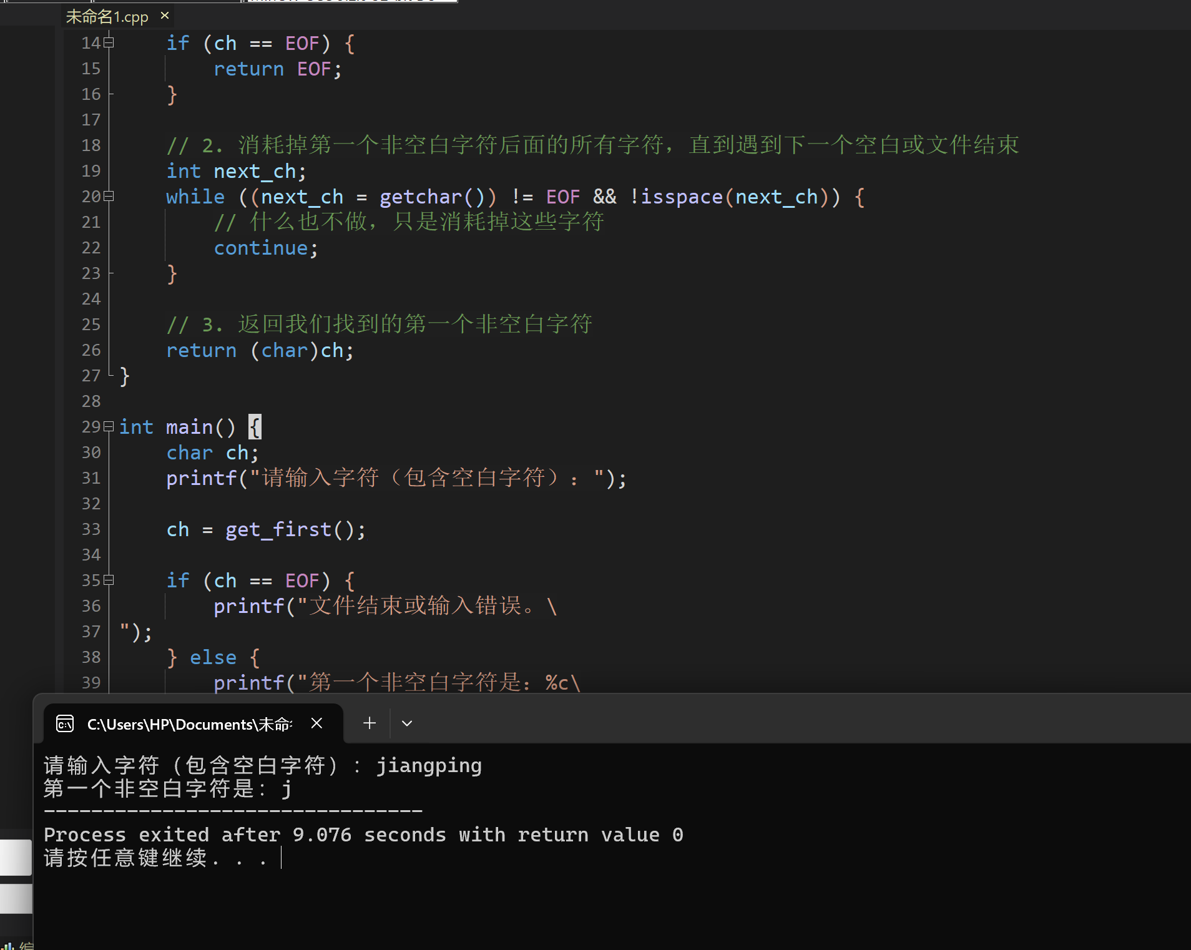Select the word EOF on line 35
Viewport: 1191px width, 950px height.
pos(303,580)
